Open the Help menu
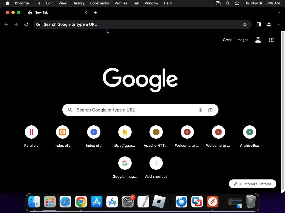The width and height of the screenshot is (285, 213). 168,3
